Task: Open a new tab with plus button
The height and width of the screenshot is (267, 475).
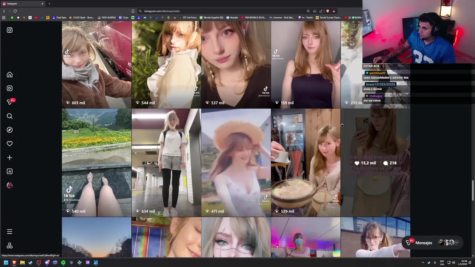Action: pyautogui.click(x=49, y=4)
